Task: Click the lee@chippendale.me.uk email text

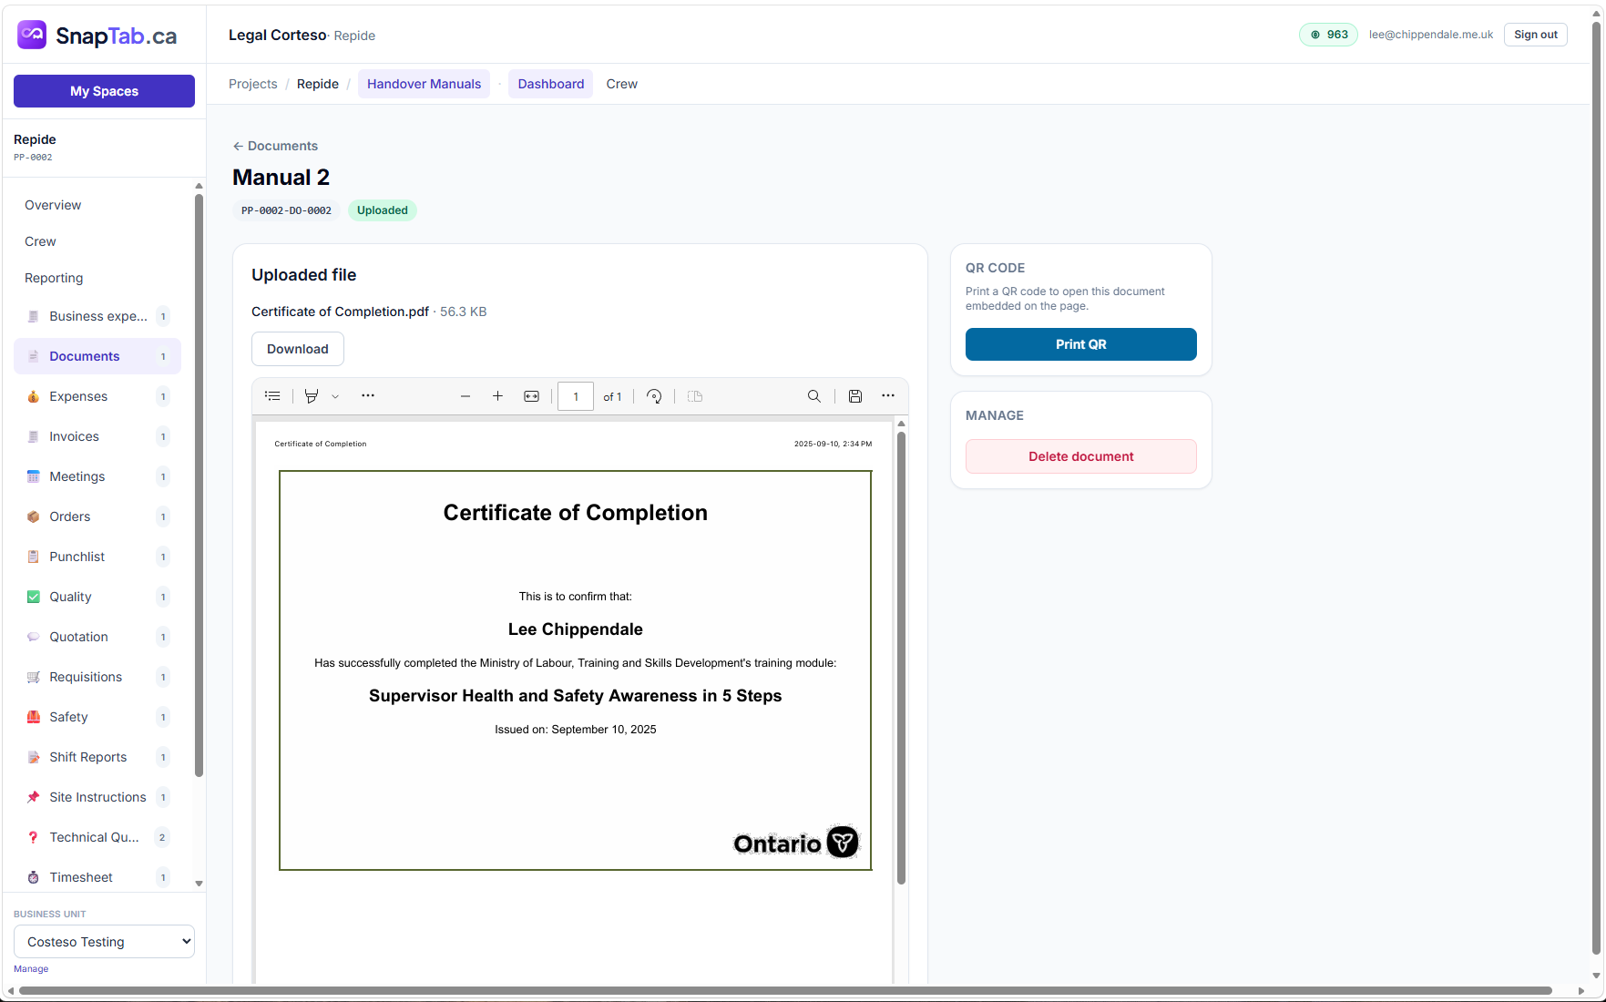Action: click(x=1431, y=35)
